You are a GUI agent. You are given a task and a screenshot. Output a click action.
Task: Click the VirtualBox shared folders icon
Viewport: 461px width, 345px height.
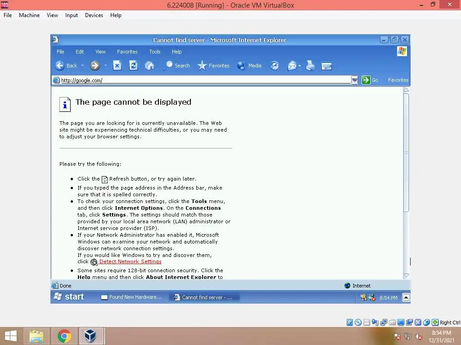pos(392,323)
